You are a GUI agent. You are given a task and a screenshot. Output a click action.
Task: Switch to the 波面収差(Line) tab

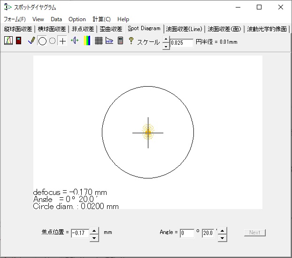click(x=184, y=29)
